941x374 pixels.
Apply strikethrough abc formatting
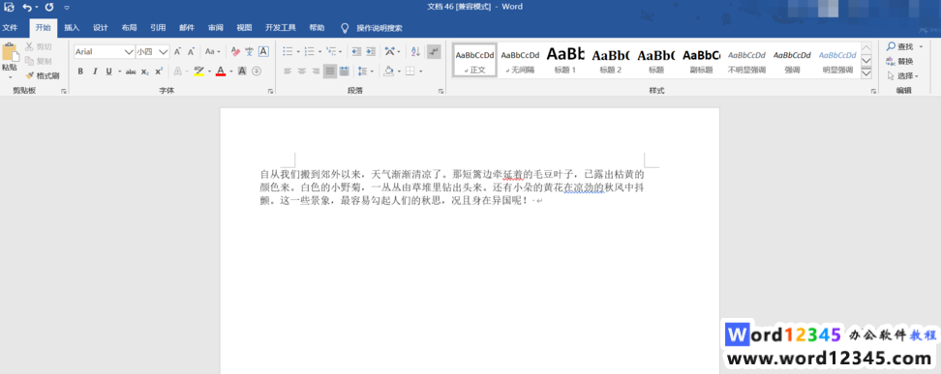coord(131,72)
